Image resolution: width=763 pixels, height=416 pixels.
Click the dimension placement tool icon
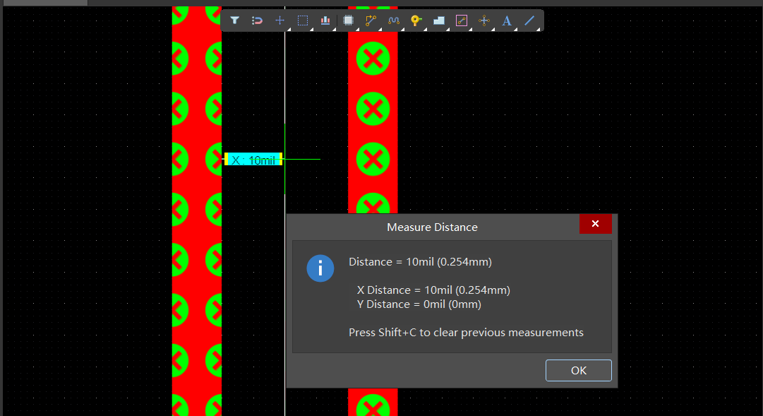483,20
